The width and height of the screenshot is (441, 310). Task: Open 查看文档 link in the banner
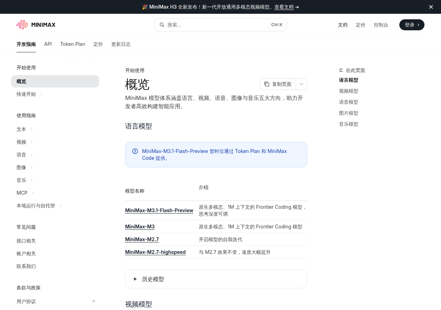coord(284,7)
